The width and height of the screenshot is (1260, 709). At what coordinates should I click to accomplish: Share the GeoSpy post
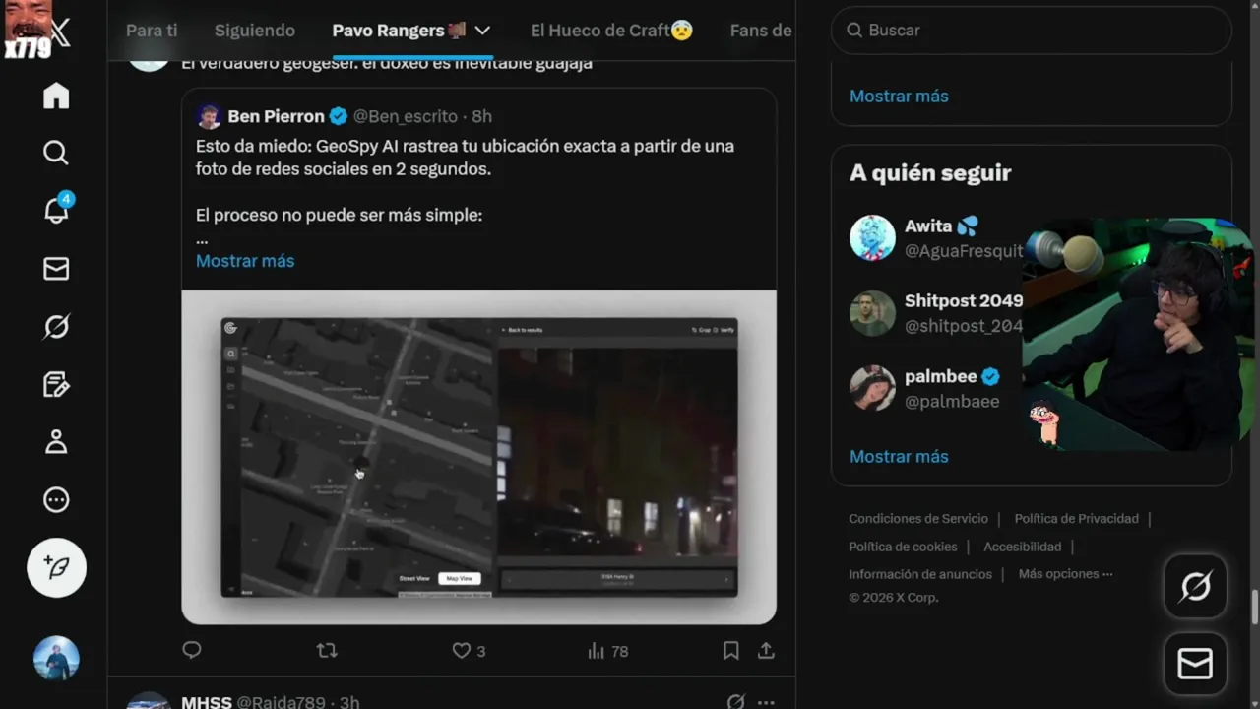tap(766, 651)
